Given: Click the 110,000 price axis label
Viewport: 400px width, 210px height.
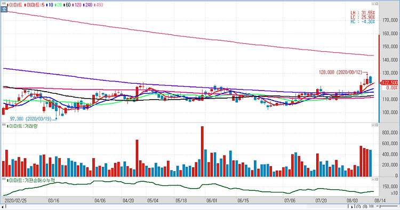Looking at the screenshot, I should pyautogui.click(x=390, y=99).
